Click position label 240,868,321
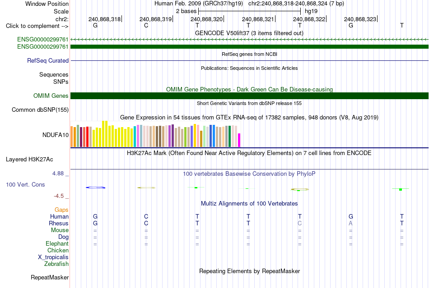This screenshot has width=429, height=288. tap(258, 19)
